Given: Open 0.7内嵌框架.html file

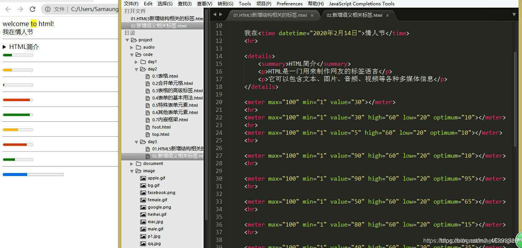Looking at the screenshot, I should pyautogui.click(x=170, y=120).
